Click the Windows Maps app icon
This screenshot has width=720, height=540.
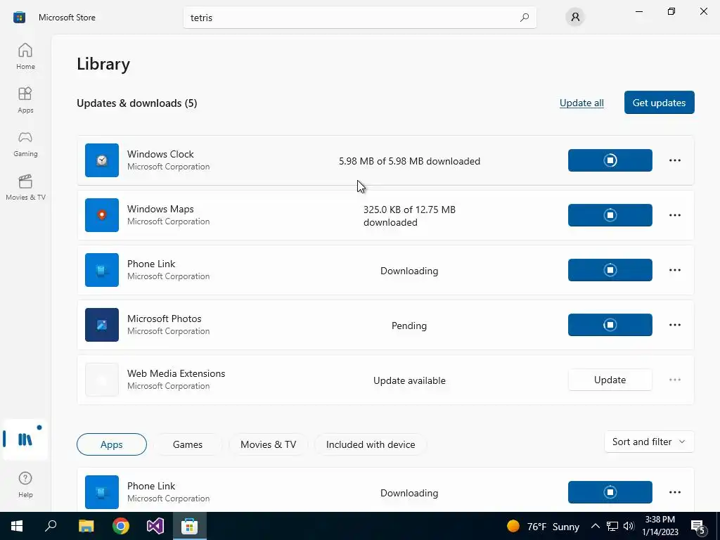pyautogui.click(x=102, y=215)
